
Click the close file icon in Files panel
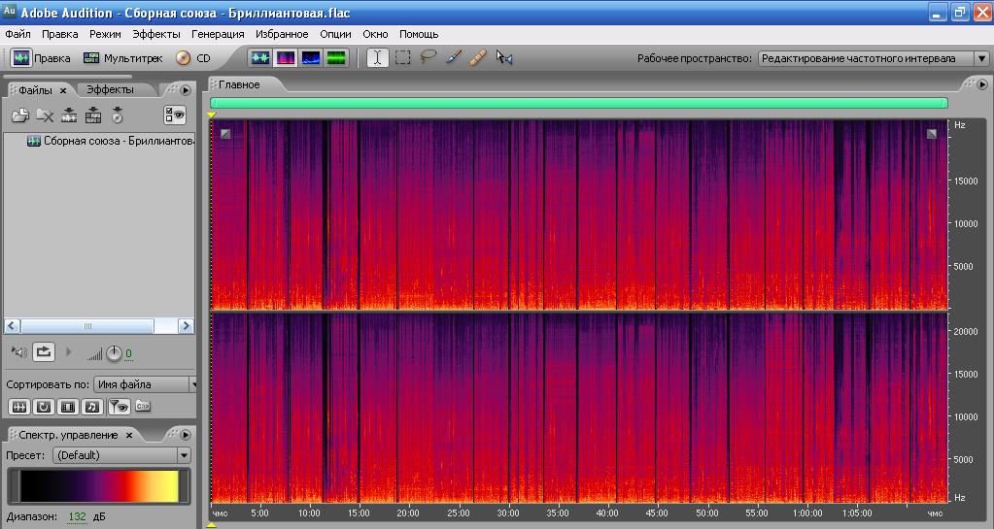(x=45, y=115)
